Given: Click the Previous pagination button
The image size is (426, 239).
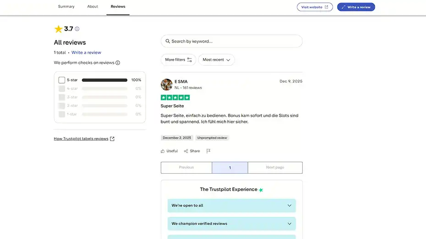Looking at the screenshot, I should [186, 168].
